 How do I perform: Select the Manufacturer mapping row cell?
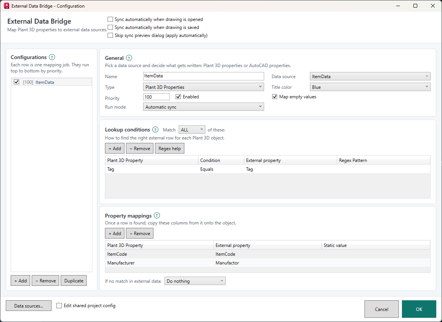click(x=160, y=263)
